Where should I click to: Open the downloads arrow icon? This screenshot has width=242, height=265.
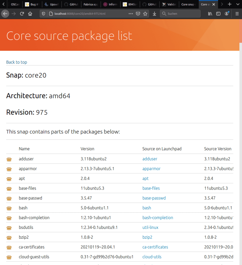pos(155,14)
